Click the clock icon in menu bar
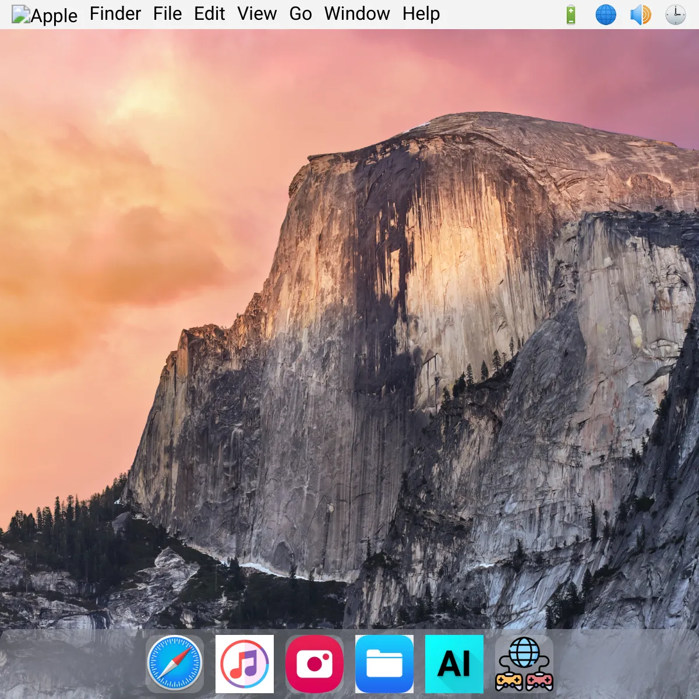This screenshot has height=699, width=699. tap(676, 15)
